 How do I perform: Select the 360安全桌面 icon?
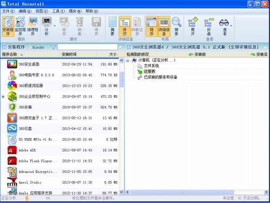tap(12, 64)
